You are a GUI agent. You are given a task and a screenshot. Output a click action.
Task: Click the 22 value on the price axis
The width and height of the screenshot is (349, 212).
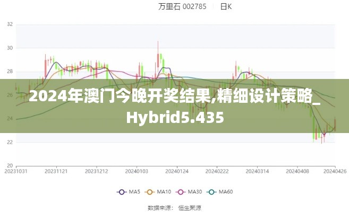pyautogui.click(x=10, y=142)
